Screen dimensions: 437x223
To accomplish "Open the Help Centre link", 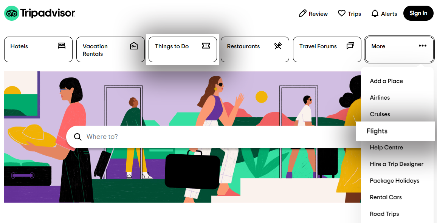I will (x=386, y=148).
